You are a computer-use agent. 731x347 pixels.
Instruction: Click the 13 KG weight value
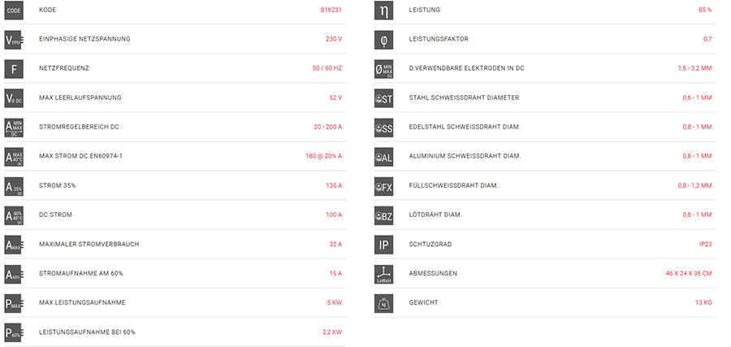pos(703,303)
